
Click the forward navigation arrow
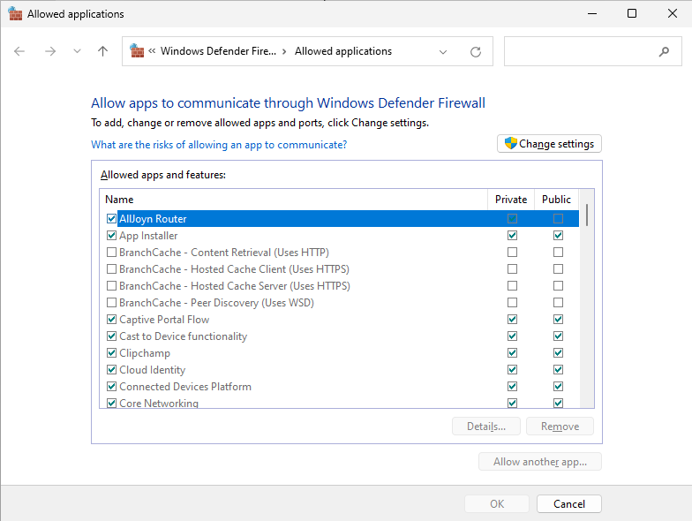click(x=50, y=51)
